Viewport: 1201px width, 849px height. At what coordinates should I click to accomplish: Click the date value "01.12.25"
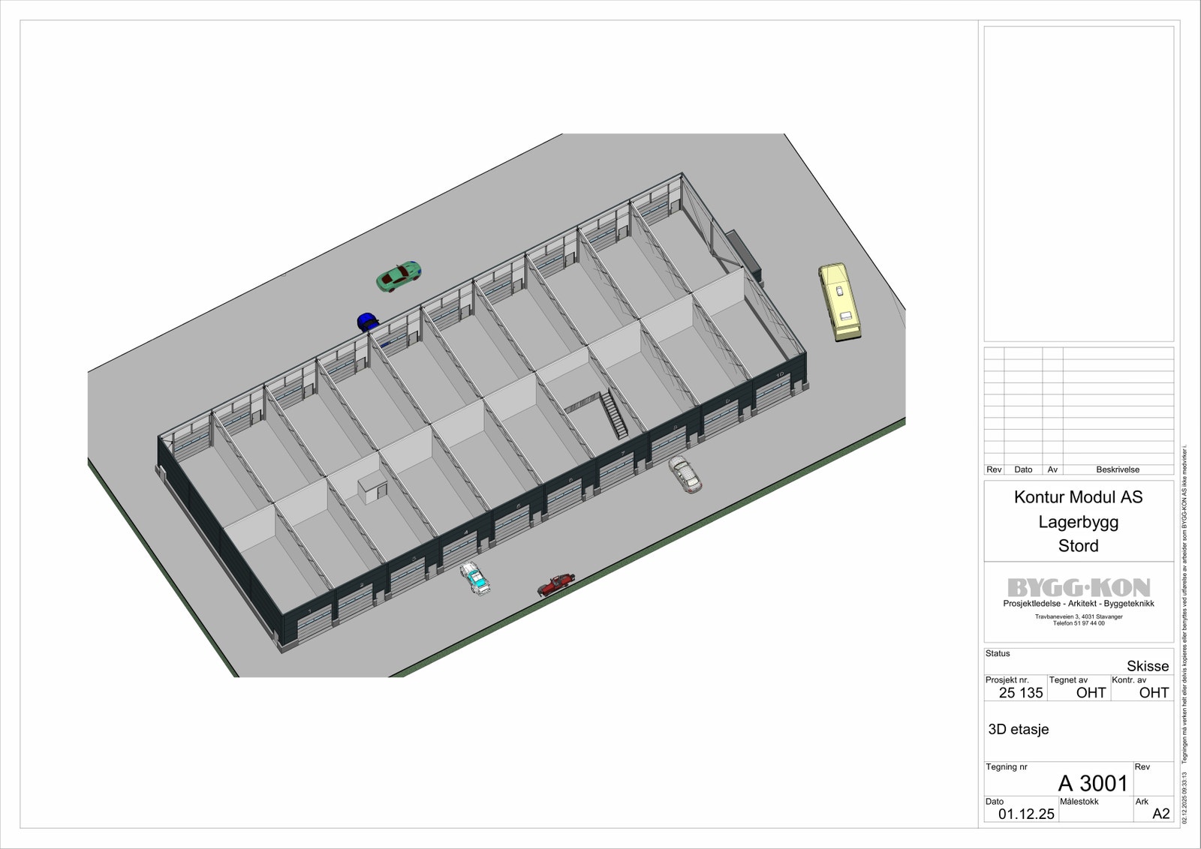(x=1026, y=814)
